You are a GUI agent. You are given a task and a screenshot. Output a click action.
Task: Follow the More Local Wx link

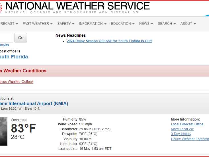coord(182,129)
